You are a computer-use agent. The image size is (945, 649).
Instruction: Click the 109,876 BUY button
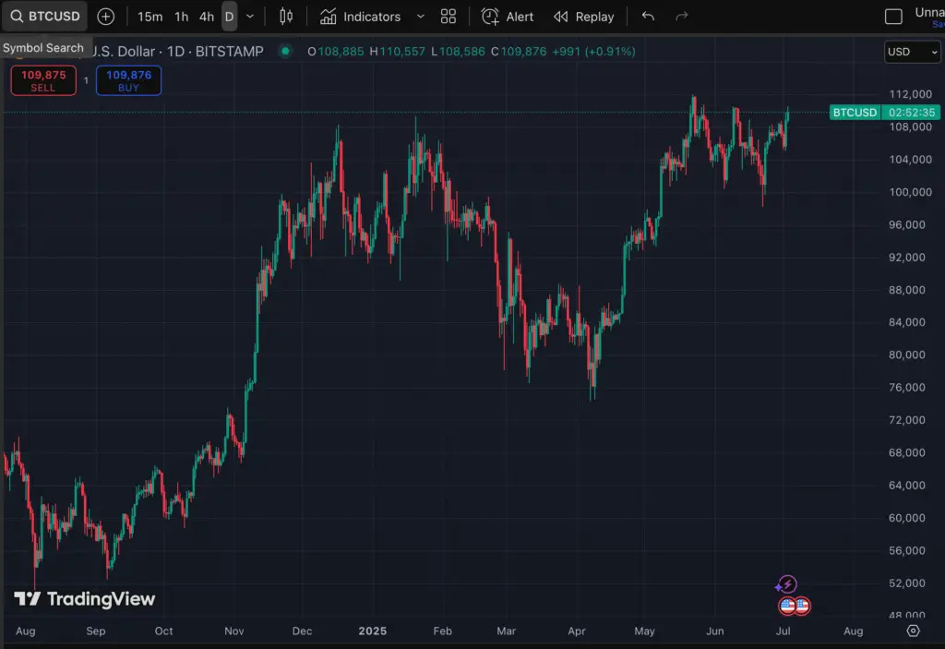(128, 81)
